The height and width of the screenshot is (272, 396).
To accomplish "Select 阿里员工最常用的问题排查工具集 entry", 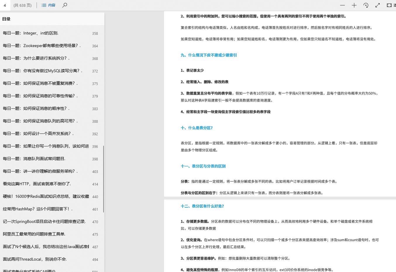I will [x=37, y=234].
